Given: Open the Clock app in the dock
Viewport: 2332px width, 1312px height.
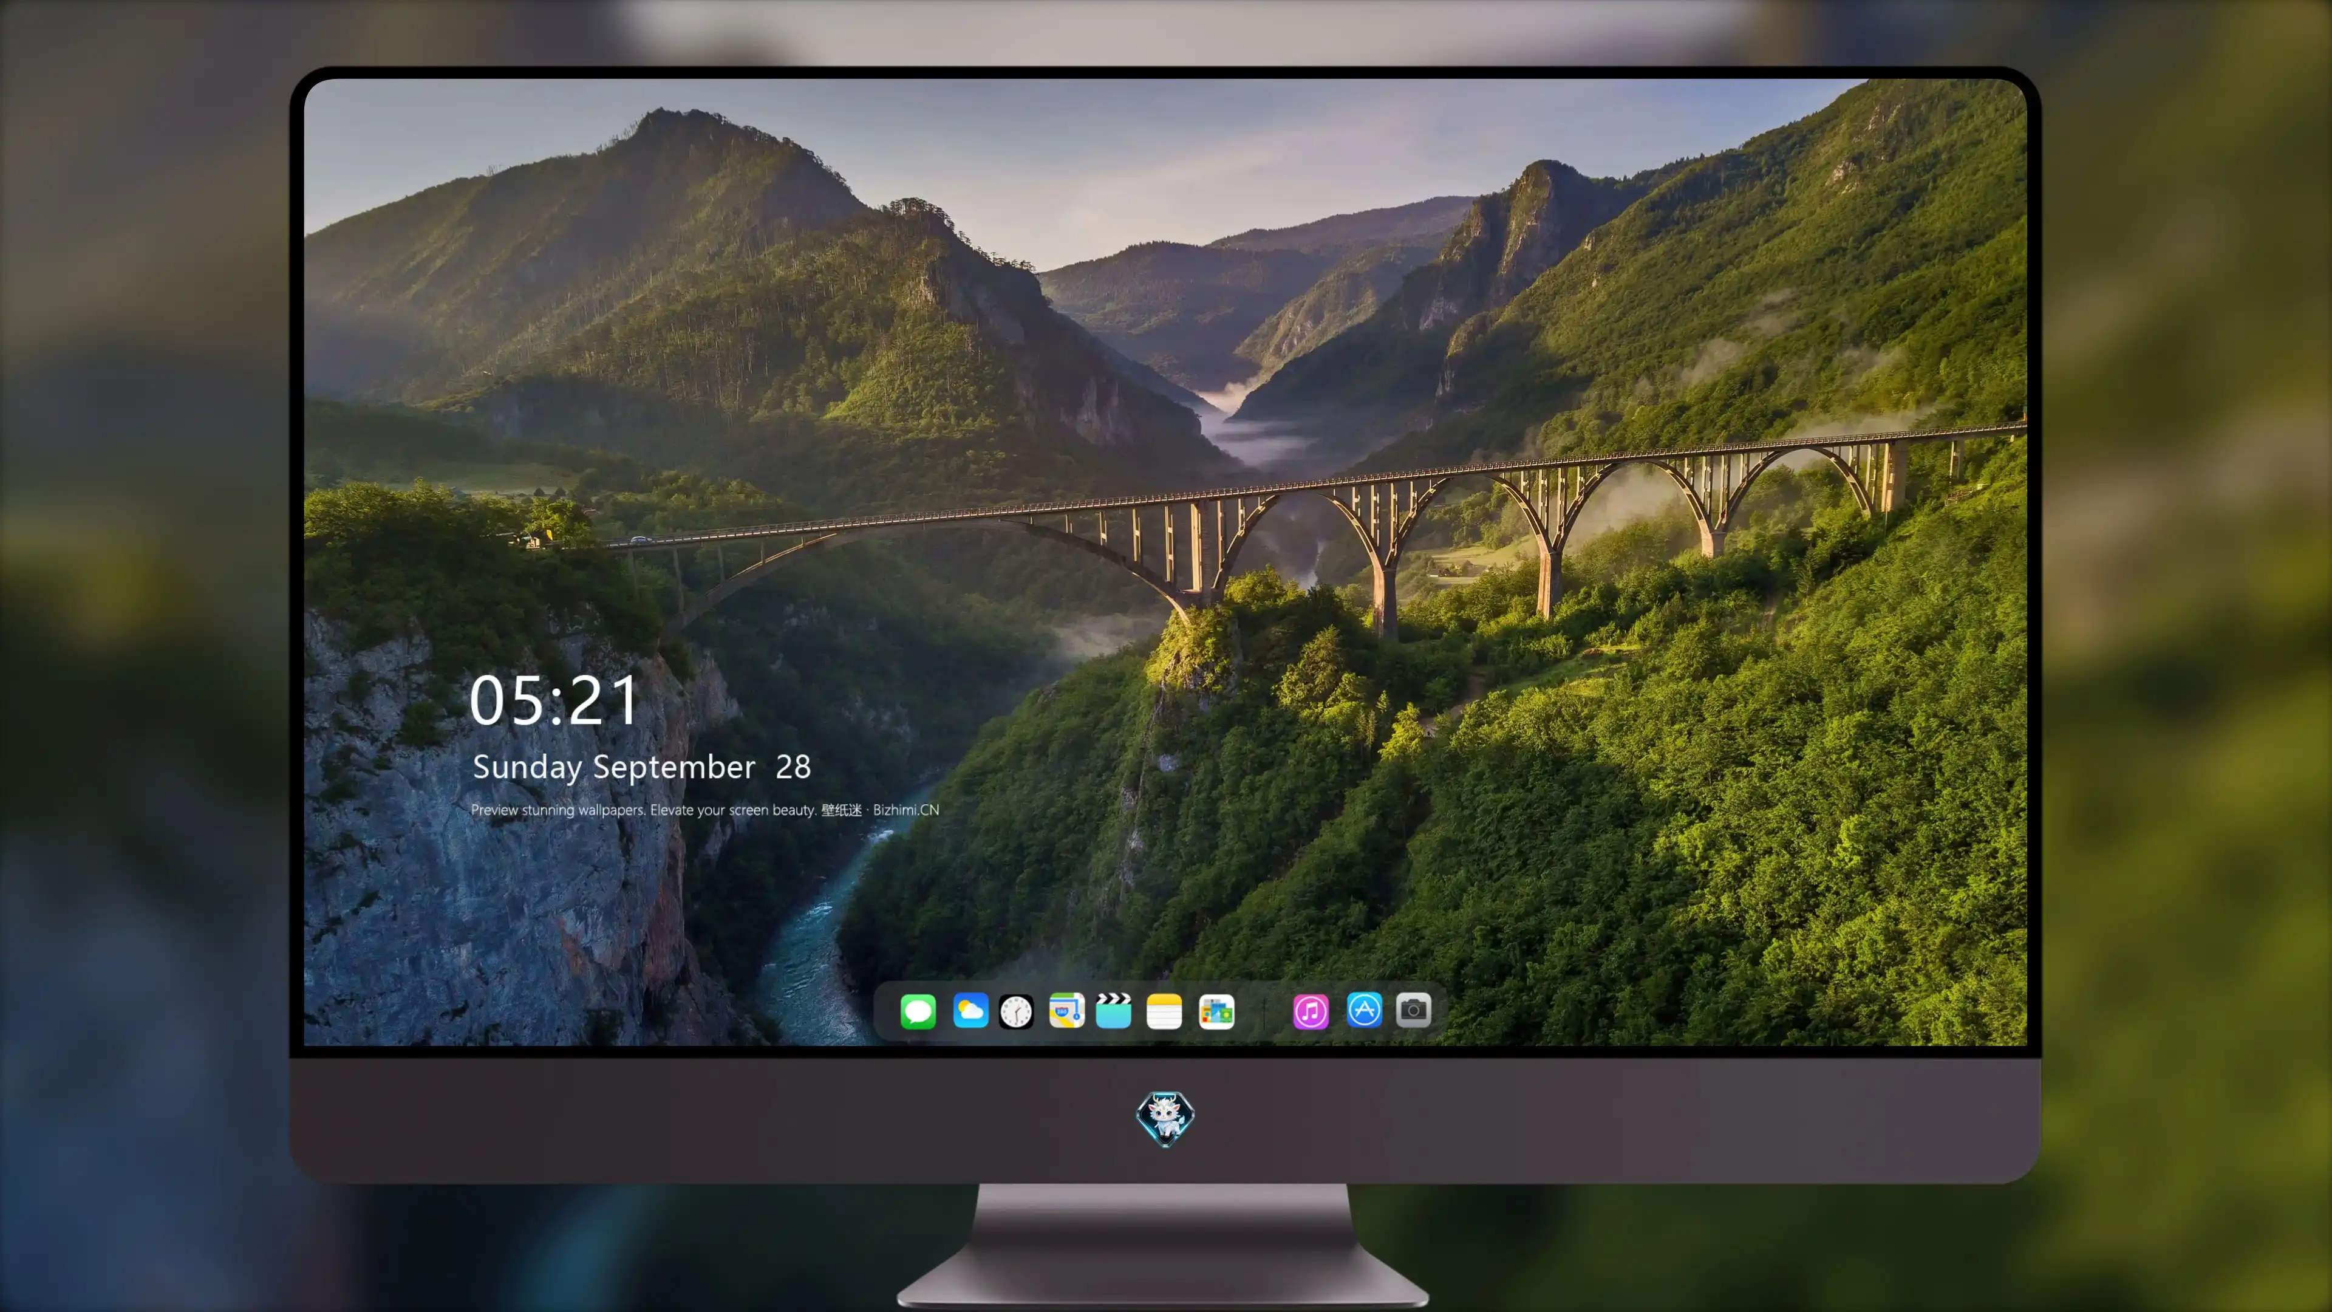Looking at the screenshot, I should click(1016, 1011).
